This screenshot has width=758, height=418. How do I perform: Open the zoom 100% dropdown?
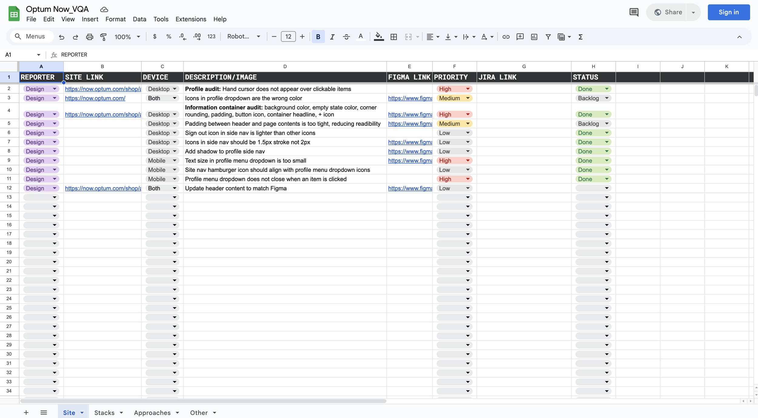click(x=127, y=37)
